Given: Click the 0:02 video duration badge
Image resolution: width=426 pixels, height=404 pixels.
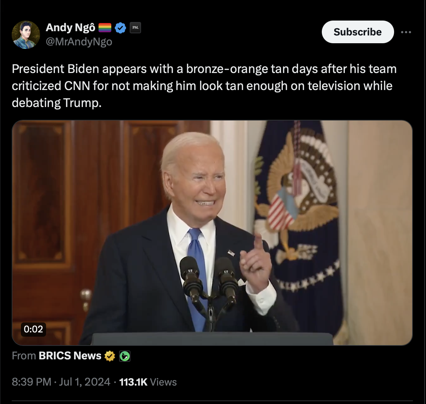Looking at the screenshot, I should pos(33,329).
